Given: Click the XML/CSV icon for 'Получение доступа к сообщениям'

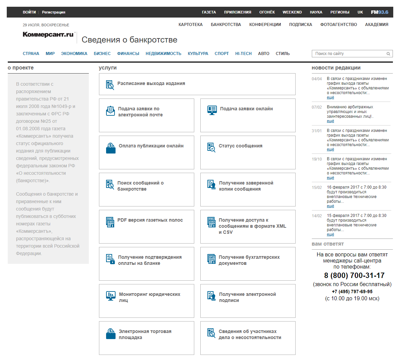Looking at the screenshot, I should click(x=211, y=222).
